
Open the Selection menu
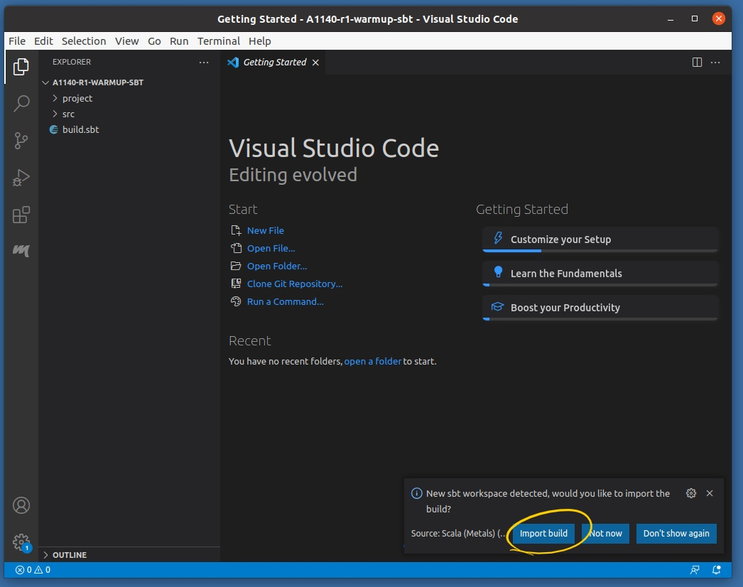(x=84, y=41)
